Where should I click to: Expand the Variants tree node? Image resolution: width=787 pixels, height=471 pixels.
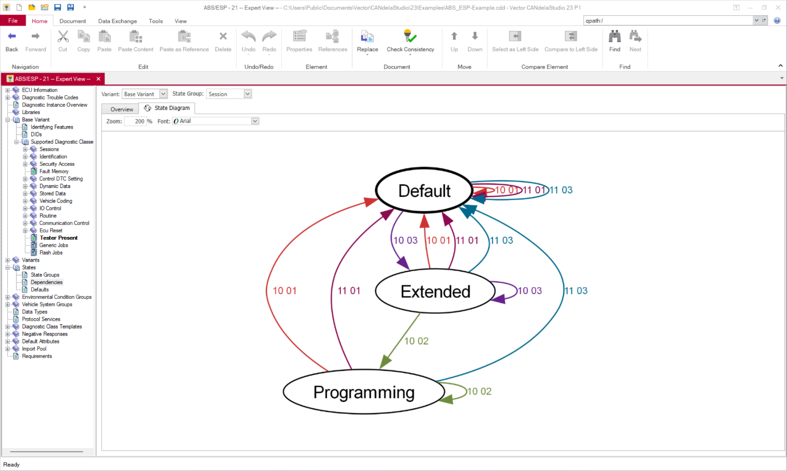[8, 260]
